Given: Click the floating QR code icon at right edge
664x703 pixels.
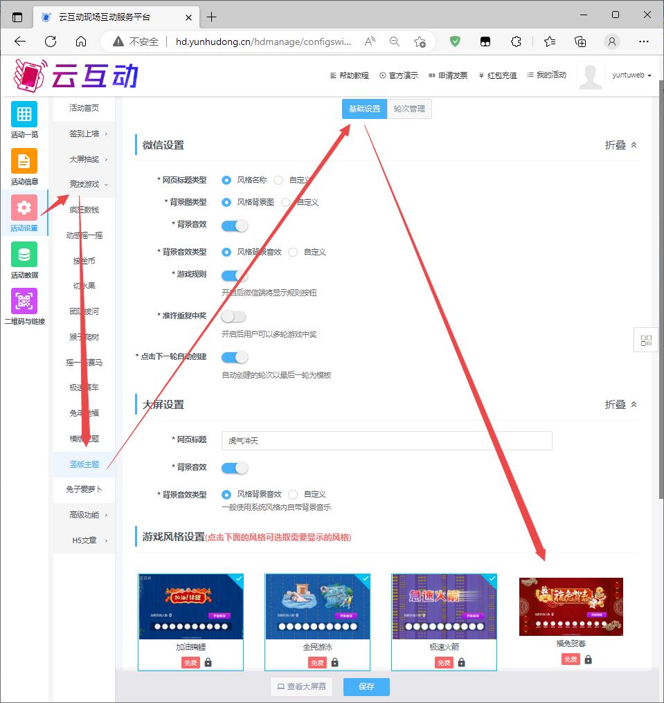Looking at the screenshot, I should (x=646, y=340).
